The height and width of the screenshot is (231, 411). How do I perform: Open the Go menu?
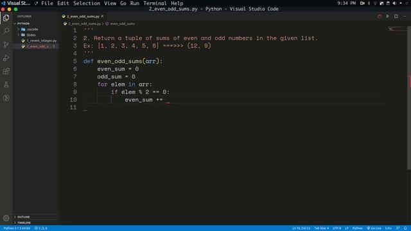point(123,3)
